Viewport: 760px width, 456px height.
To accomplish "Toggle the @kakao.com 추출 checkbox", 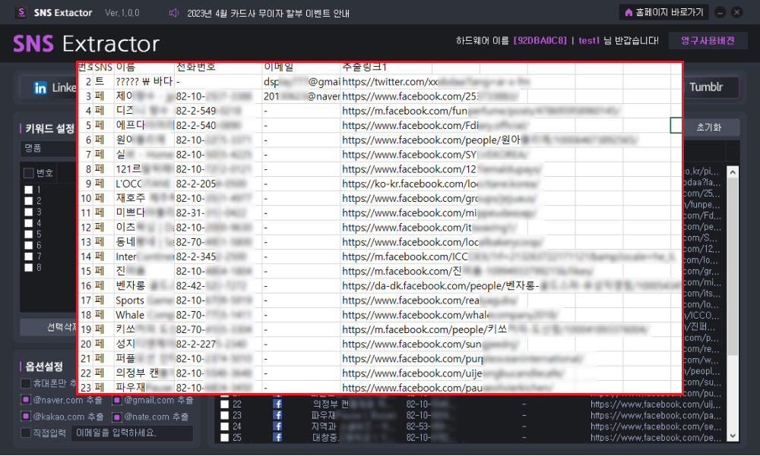I will (x=26, y=417).
